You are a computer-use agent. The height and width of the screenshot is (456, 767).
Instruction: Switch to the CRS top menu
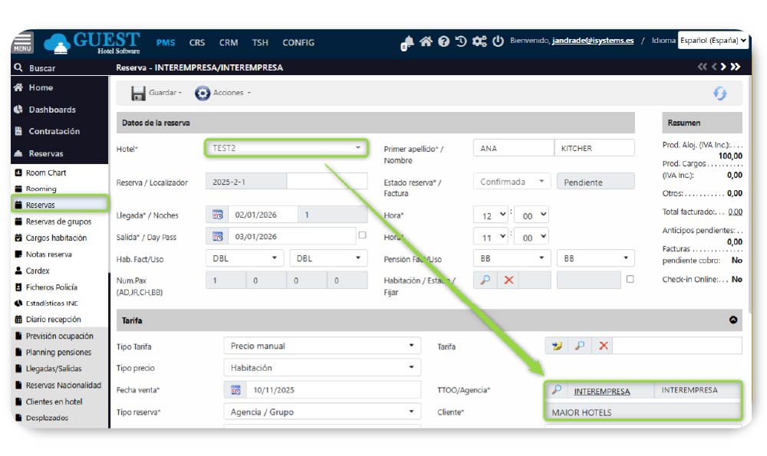point(197,43)
